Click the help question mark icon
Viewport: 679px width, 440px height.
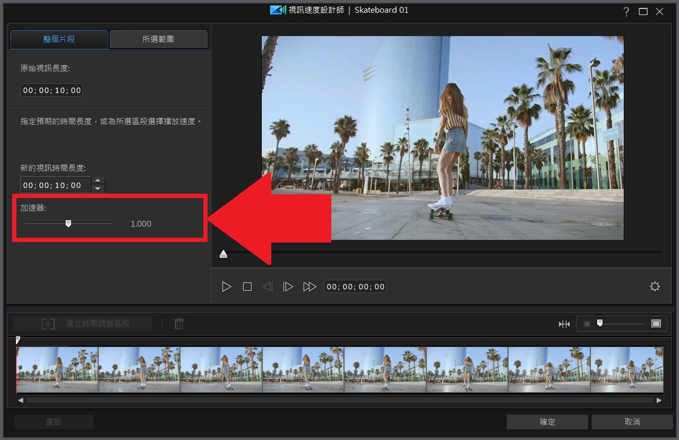pyautogui.click(x=626, y=12)
